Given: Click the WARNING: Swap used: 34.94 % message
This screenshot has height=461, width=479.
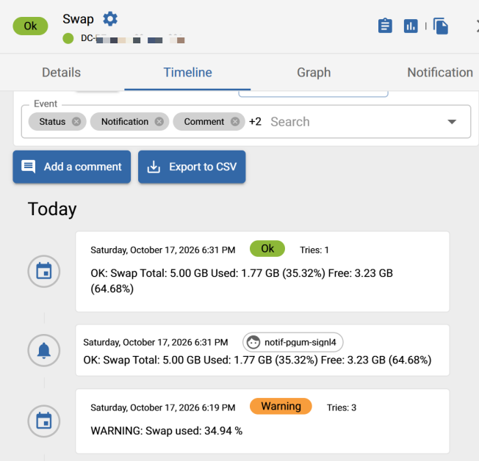Looking at the screenshot, I should click(x=167, y=431).
